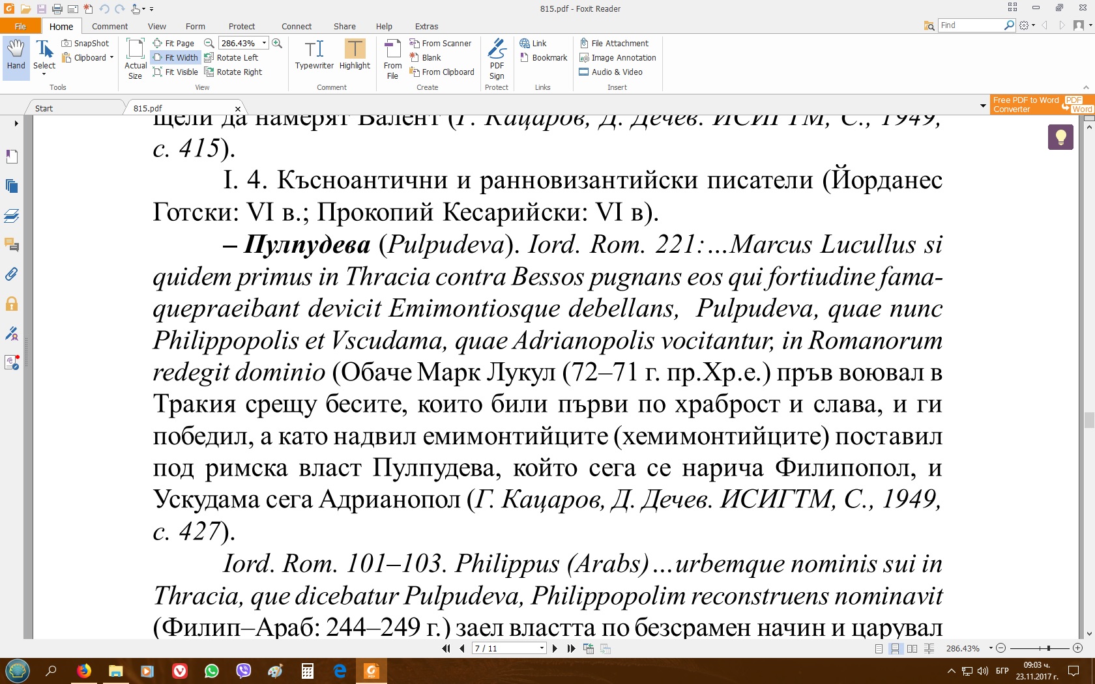
Task: Open PDF Sign tool
Action: pos(497,59)
